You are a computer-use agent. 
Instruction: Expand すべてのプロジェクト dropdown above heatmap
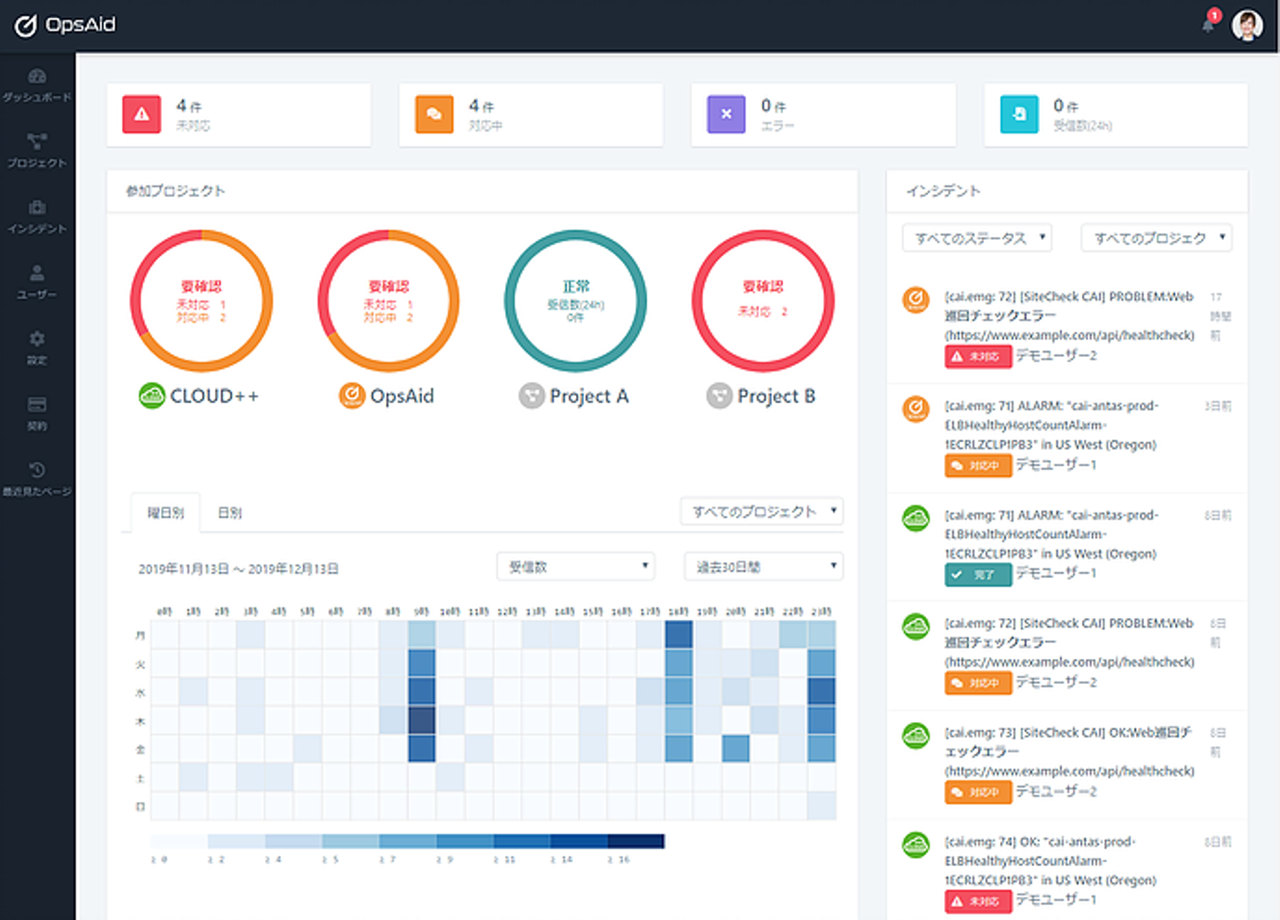[x=762, y=511]
